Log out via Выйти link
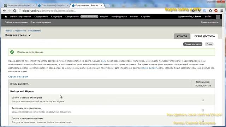The height and width of the screenshot is (127, 226). [208, 17]
